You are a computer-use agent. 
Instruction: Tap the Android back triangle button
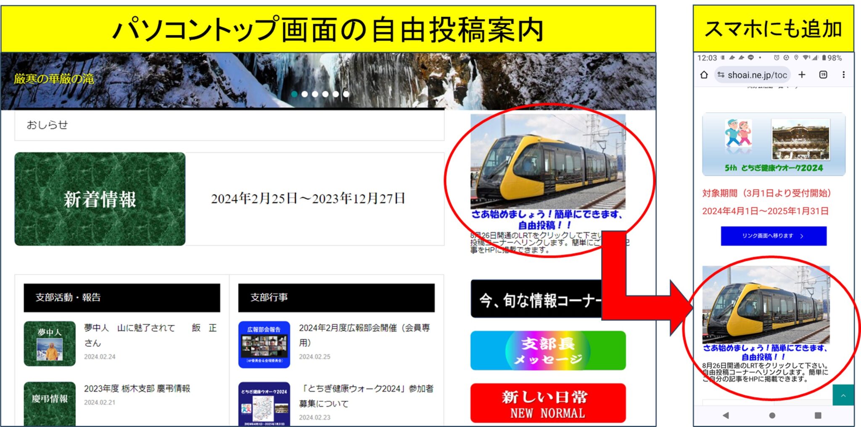[726, 415]
